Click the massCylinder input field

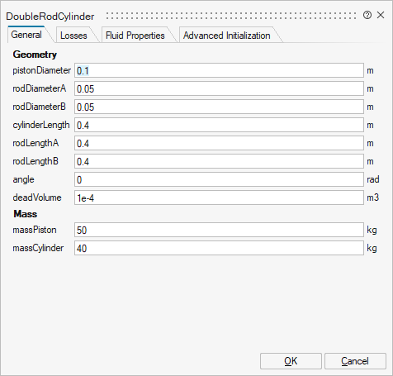point(219,248)
